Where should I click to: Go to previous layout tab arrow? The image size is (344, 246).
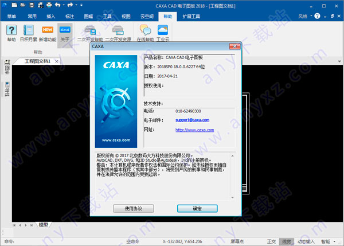click(20, 225)
